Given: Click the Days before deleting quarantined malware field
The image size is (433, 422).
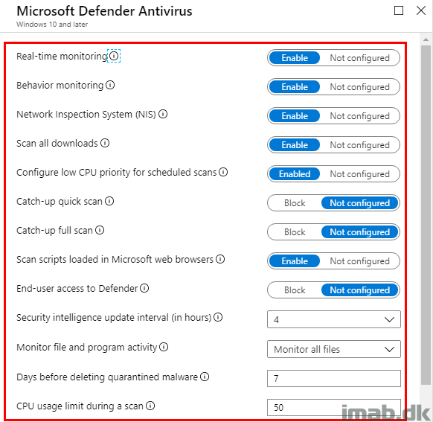Looking at the screenshot, I should tap(333, 378).
